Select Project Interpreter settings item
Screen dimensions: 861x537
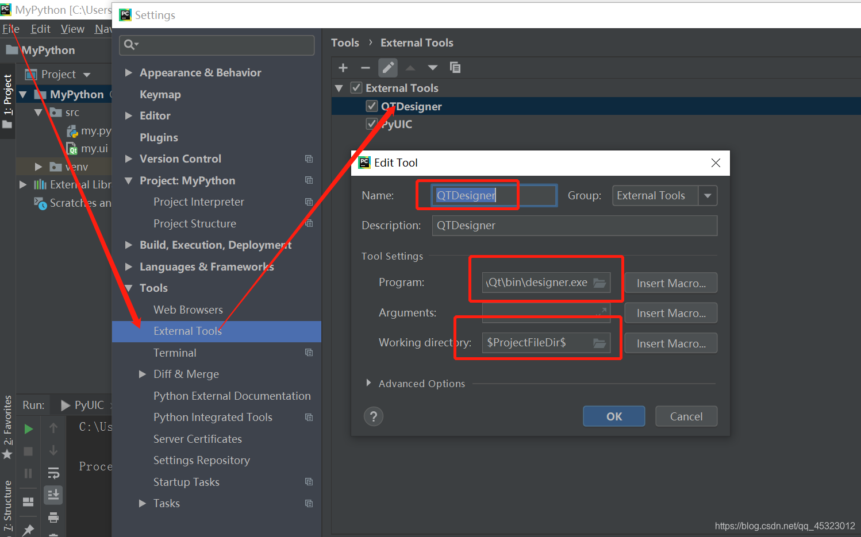click(x=199, y=202)
